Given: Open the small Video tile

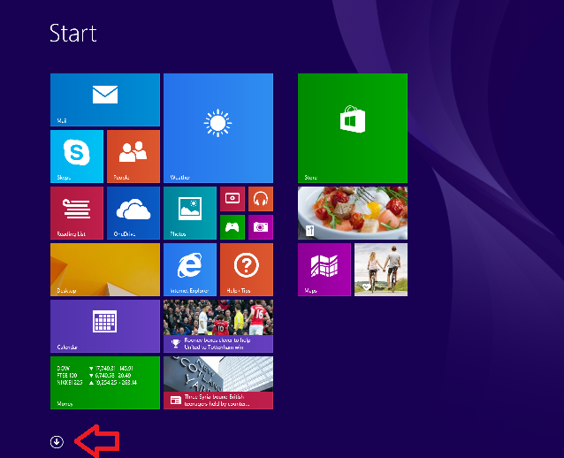Looking at the screenshot, I should click(x=232, y=199).
